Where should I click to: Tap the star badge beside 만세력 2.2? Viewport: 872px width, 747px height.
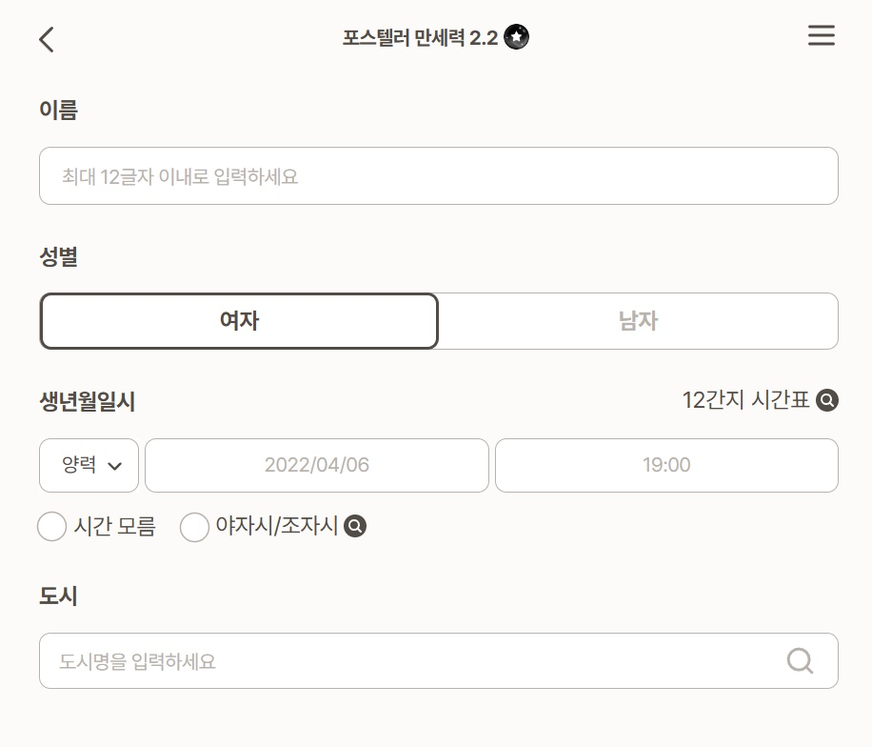[x=517, y=37]
